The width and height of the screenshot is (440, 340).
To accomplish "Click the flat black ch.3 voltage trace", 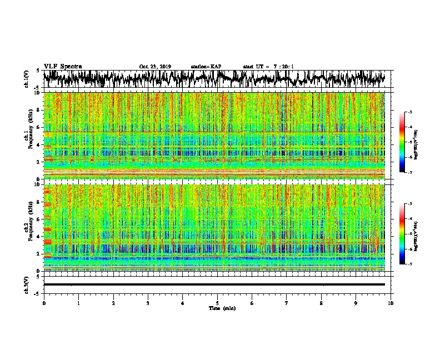I will tap(214, 284).
